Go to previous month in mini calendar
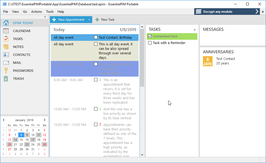 pyautogui.click(x=4, y=120)
